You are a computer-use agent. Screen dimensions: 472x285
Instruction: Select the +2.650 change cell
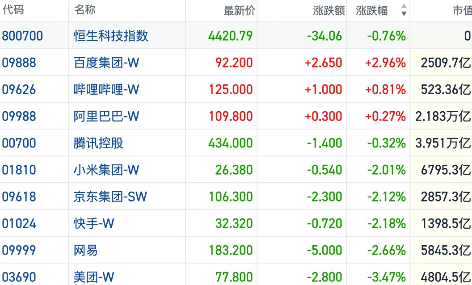point(324,63)
